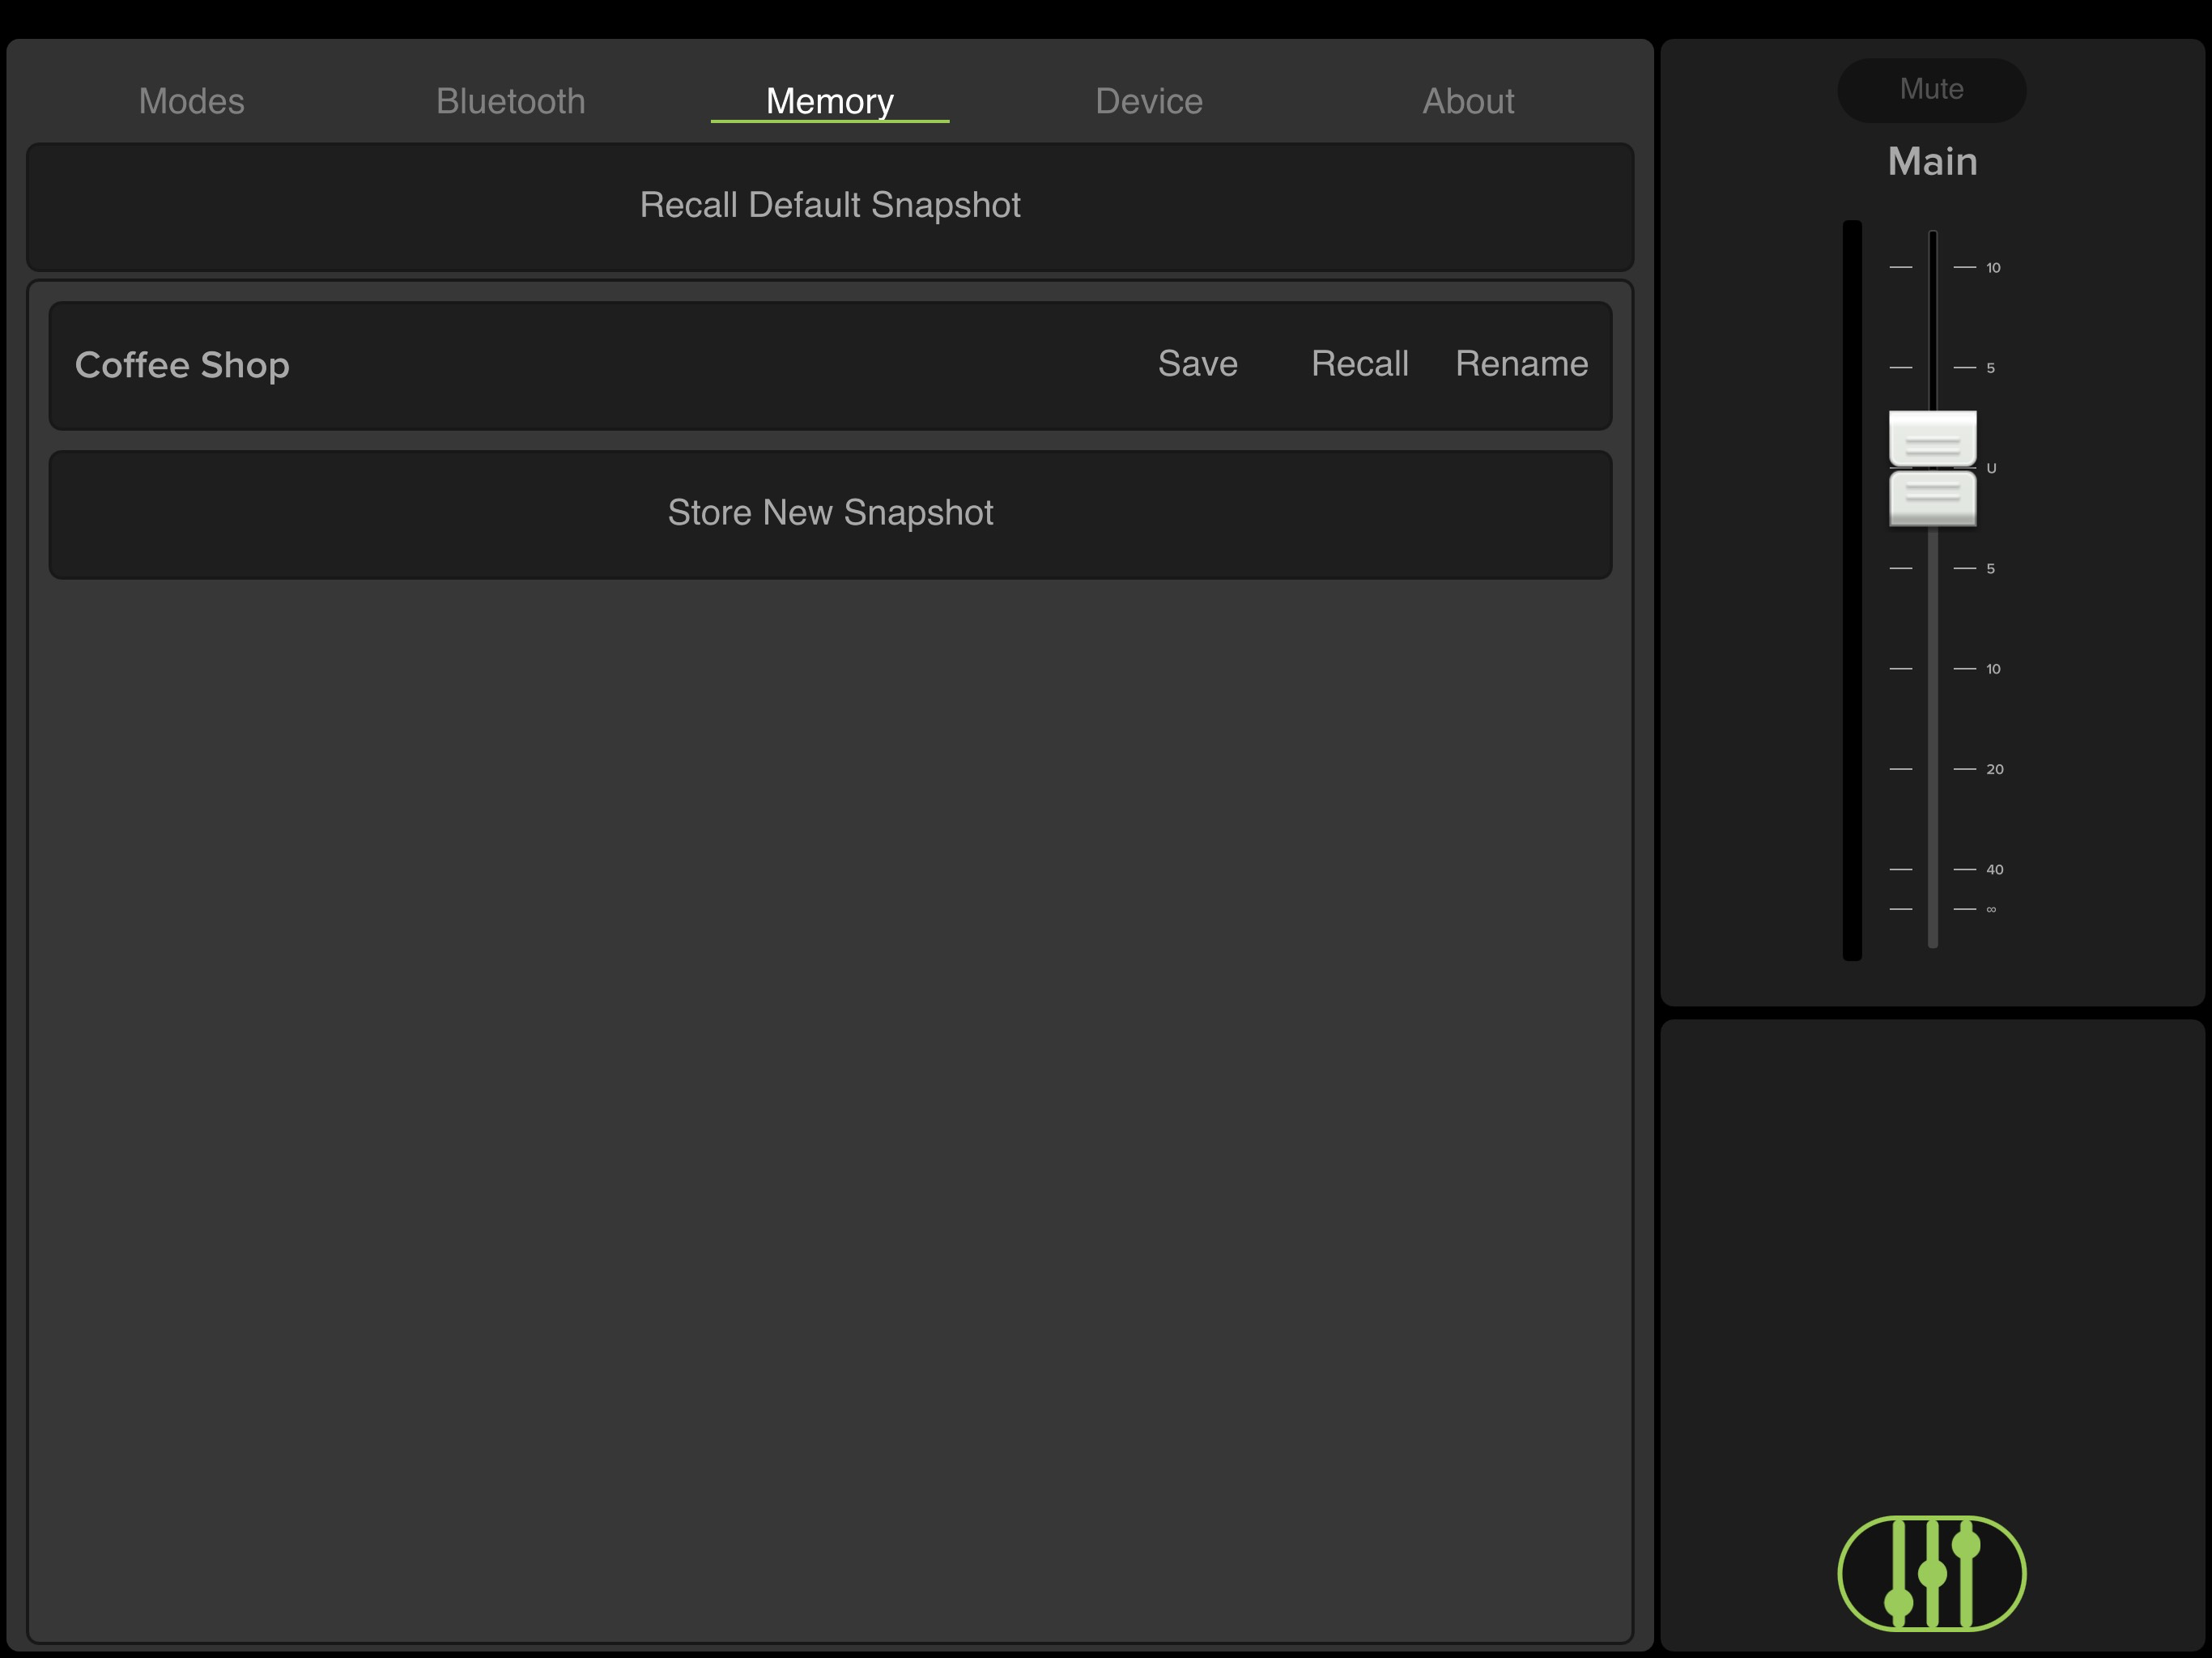Switch to the Modes tab
2212x1658 pixels.
191,101
